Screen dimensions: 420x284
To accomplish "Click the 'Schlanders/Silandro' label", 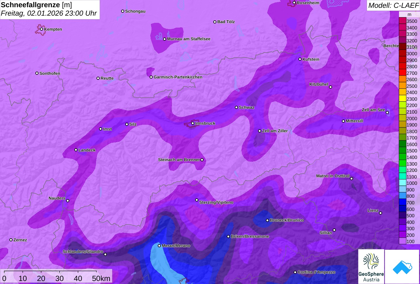I will pyautogui.click(x=83, y=252).
